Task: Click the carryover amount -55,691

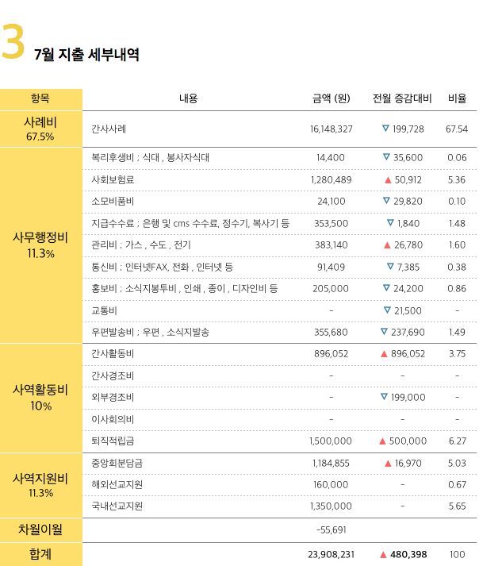Action: [331, 530]
